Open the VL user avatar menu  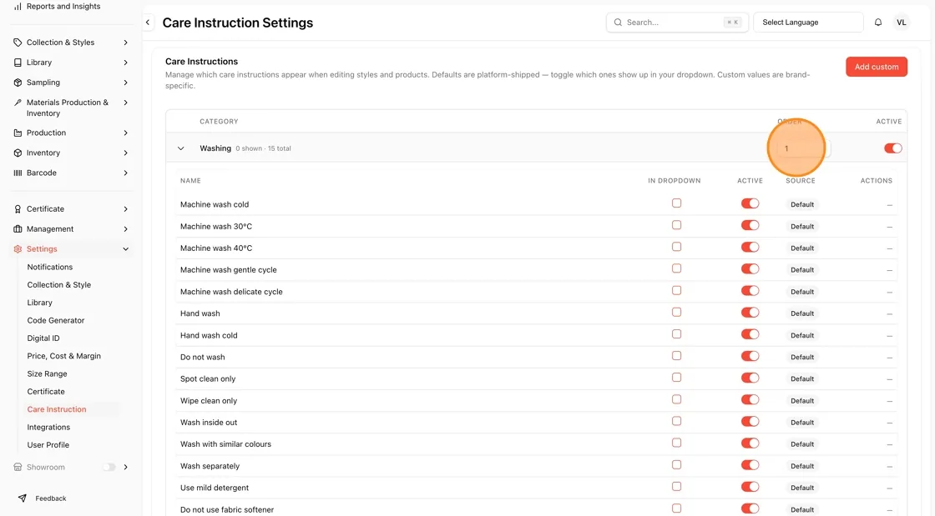(901, 22)
